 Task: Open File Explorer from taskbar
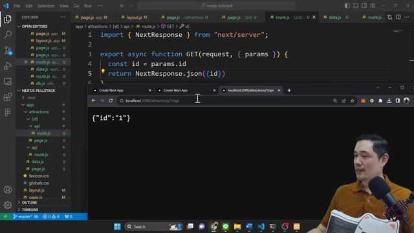[x=237, y=227]
